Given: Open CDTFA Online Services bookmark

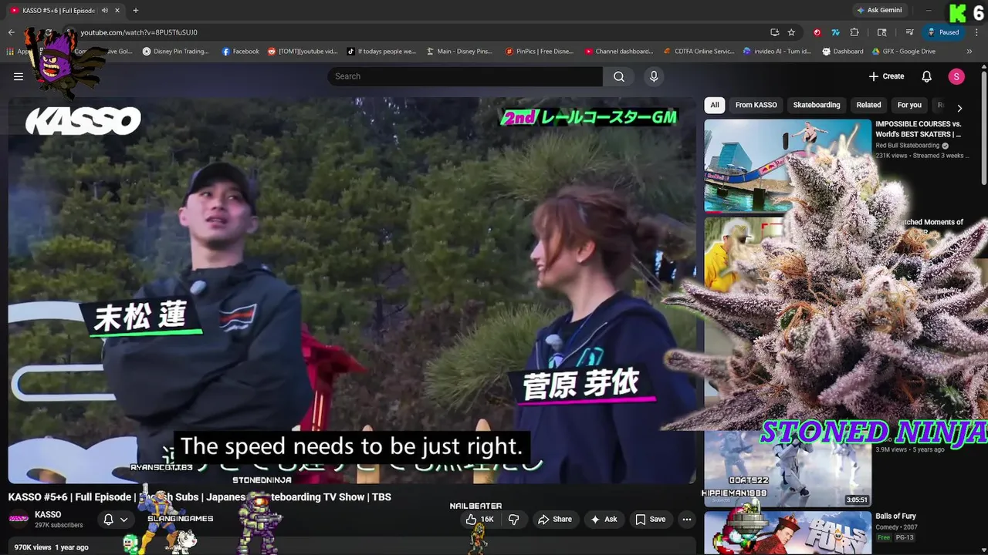Looking at the screenshot, I should click(699, 52).
